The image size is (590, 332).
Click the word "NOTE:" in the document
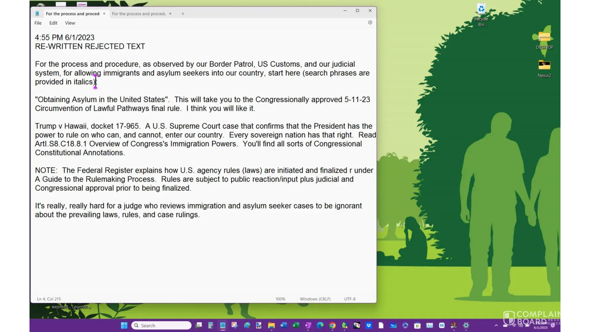(46, 170)
